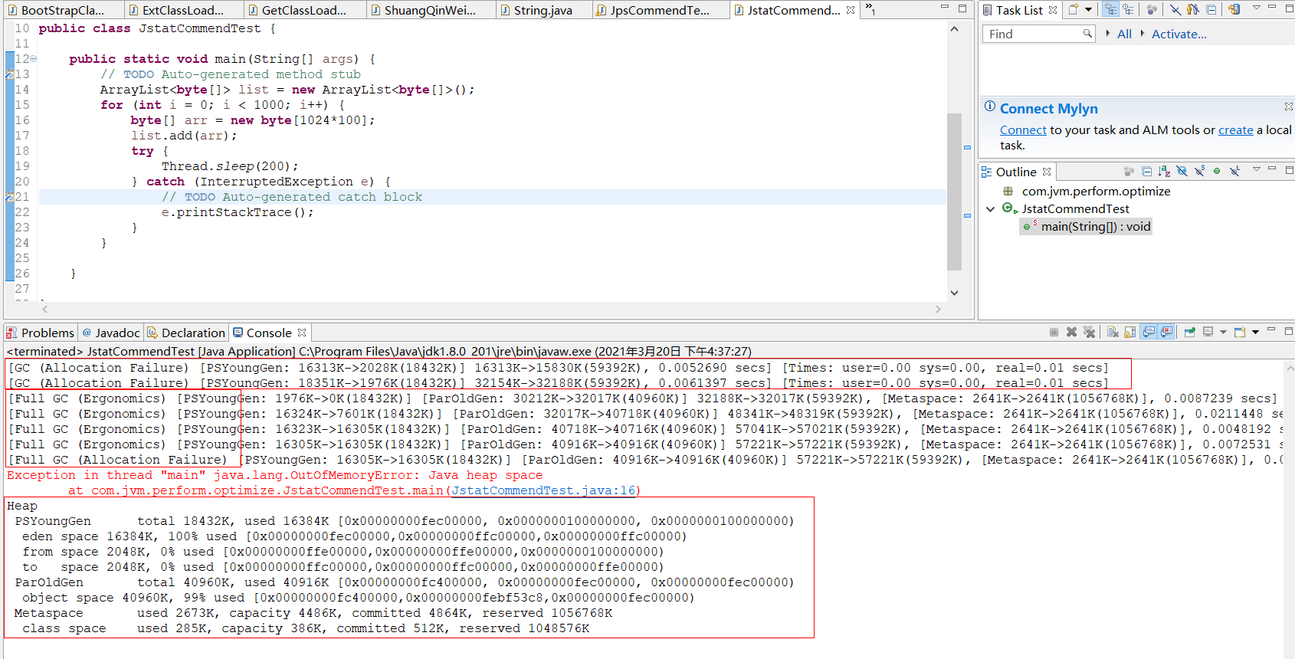Viewport: 1295px width, 659px height.
Task: Switch to the JpsCommendTe... editor tab
Action: [660, 10]
